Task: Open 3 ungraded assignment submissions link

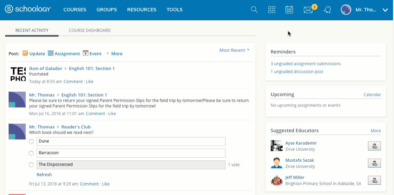Action: (x=306, y=64)
